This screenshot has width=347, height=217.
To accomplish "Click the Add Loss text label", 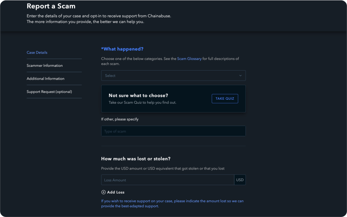I will (x=116, y=192).
